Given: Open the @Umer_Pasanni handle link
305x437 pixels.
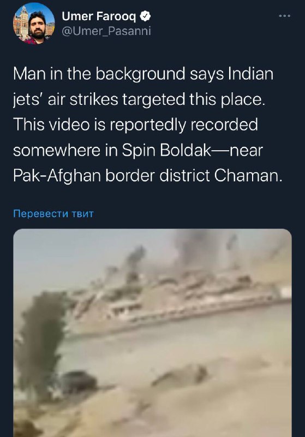Looking at the screenshot, I should 106,31.
